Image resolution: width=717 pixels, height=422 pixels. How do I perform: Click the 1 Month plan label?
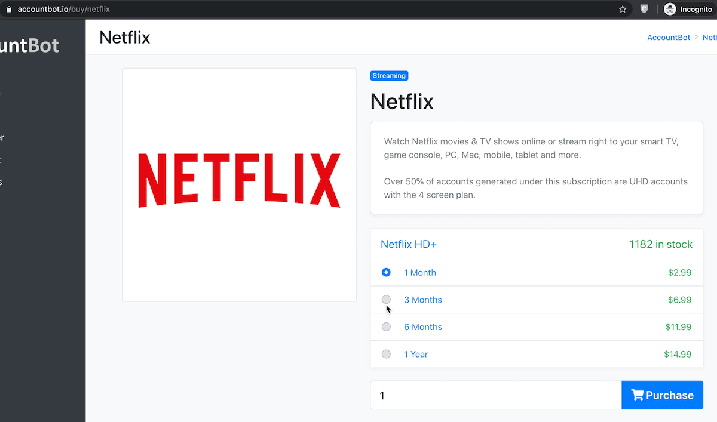tap(420, 272)
